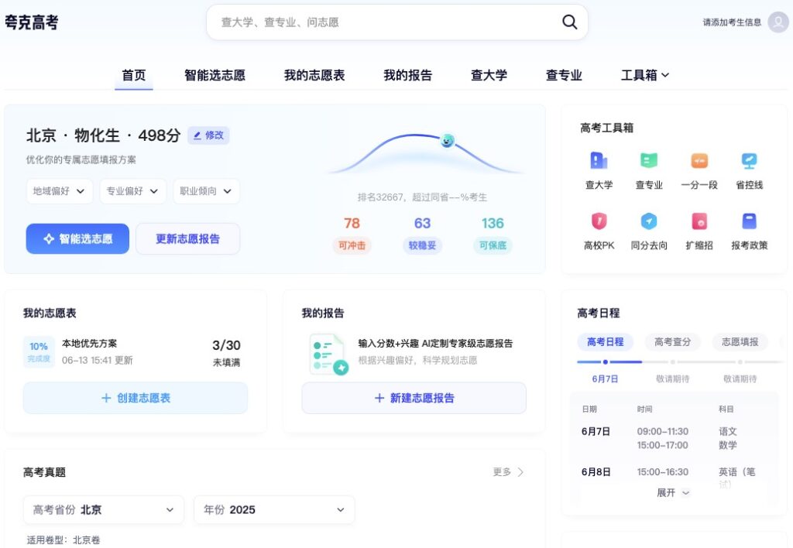
Task: Expand the 地域偏好 dropdown
Action: click(59, 191)
